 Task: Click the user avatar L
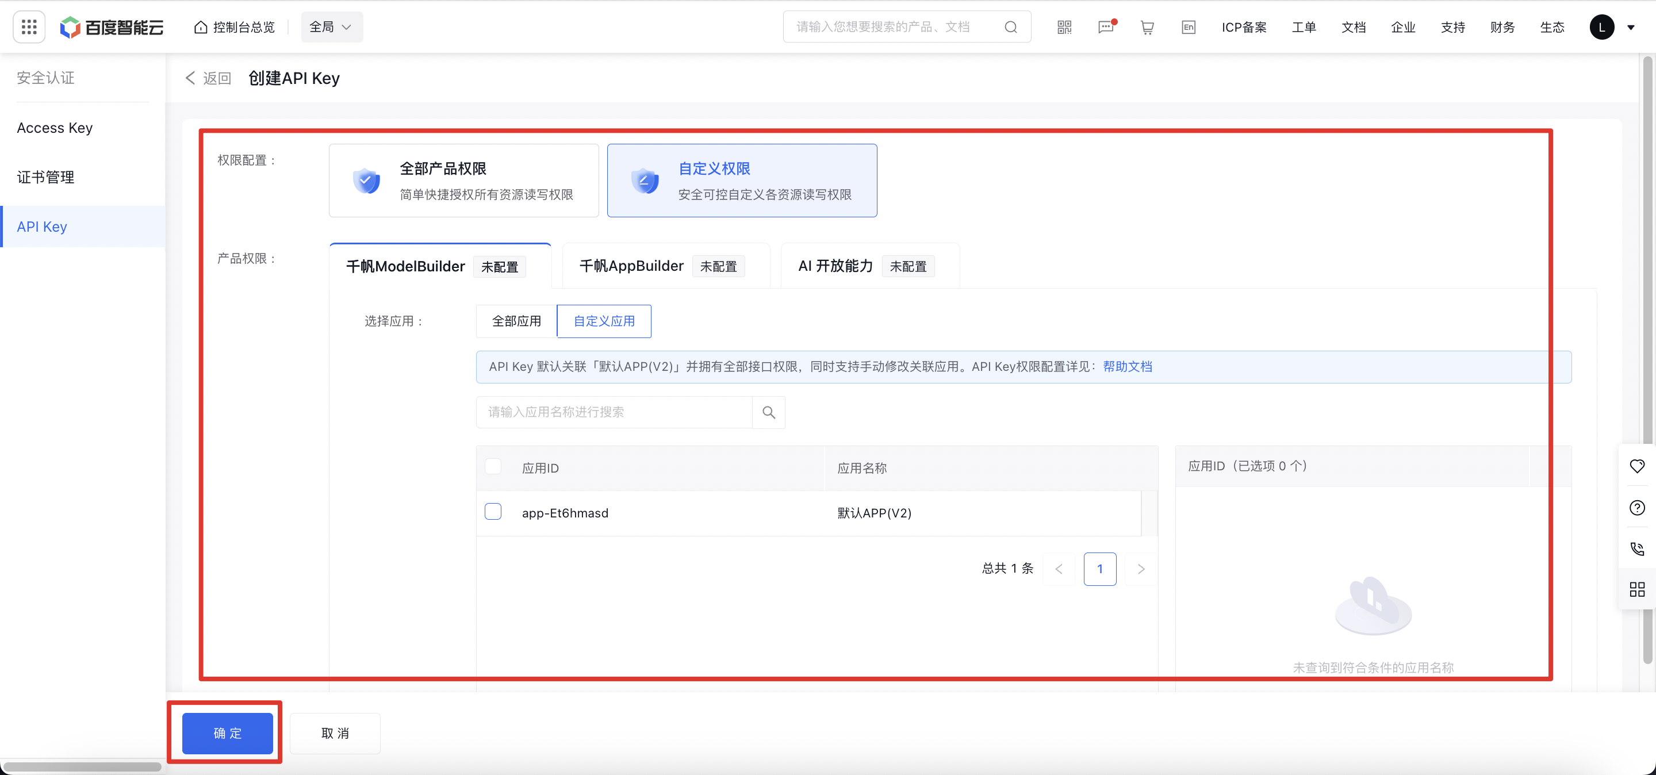click(1601, 27)
